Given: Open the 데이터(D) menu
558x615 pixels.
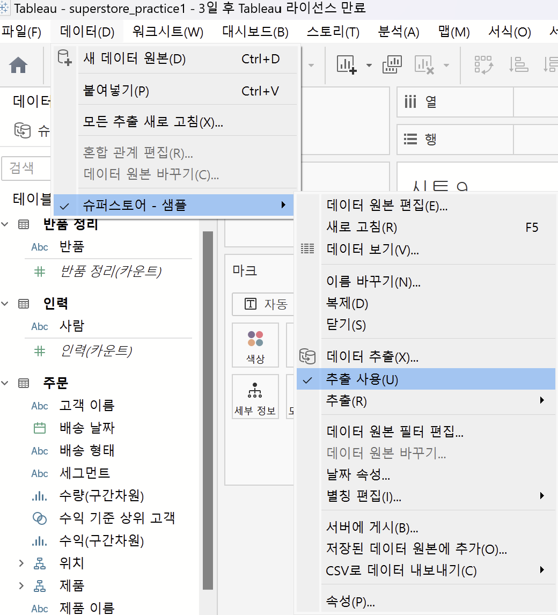Looking at the screenshot, I should (x=87, y=31).
